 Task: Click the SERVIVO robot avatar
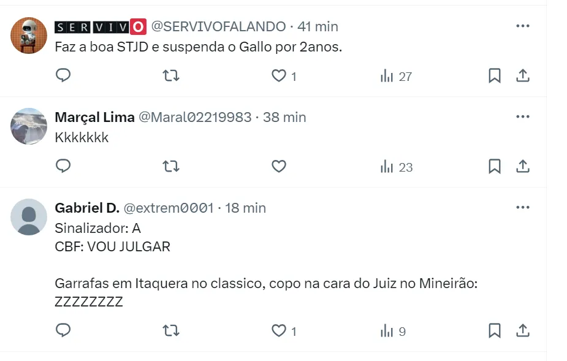pos(29,36)
